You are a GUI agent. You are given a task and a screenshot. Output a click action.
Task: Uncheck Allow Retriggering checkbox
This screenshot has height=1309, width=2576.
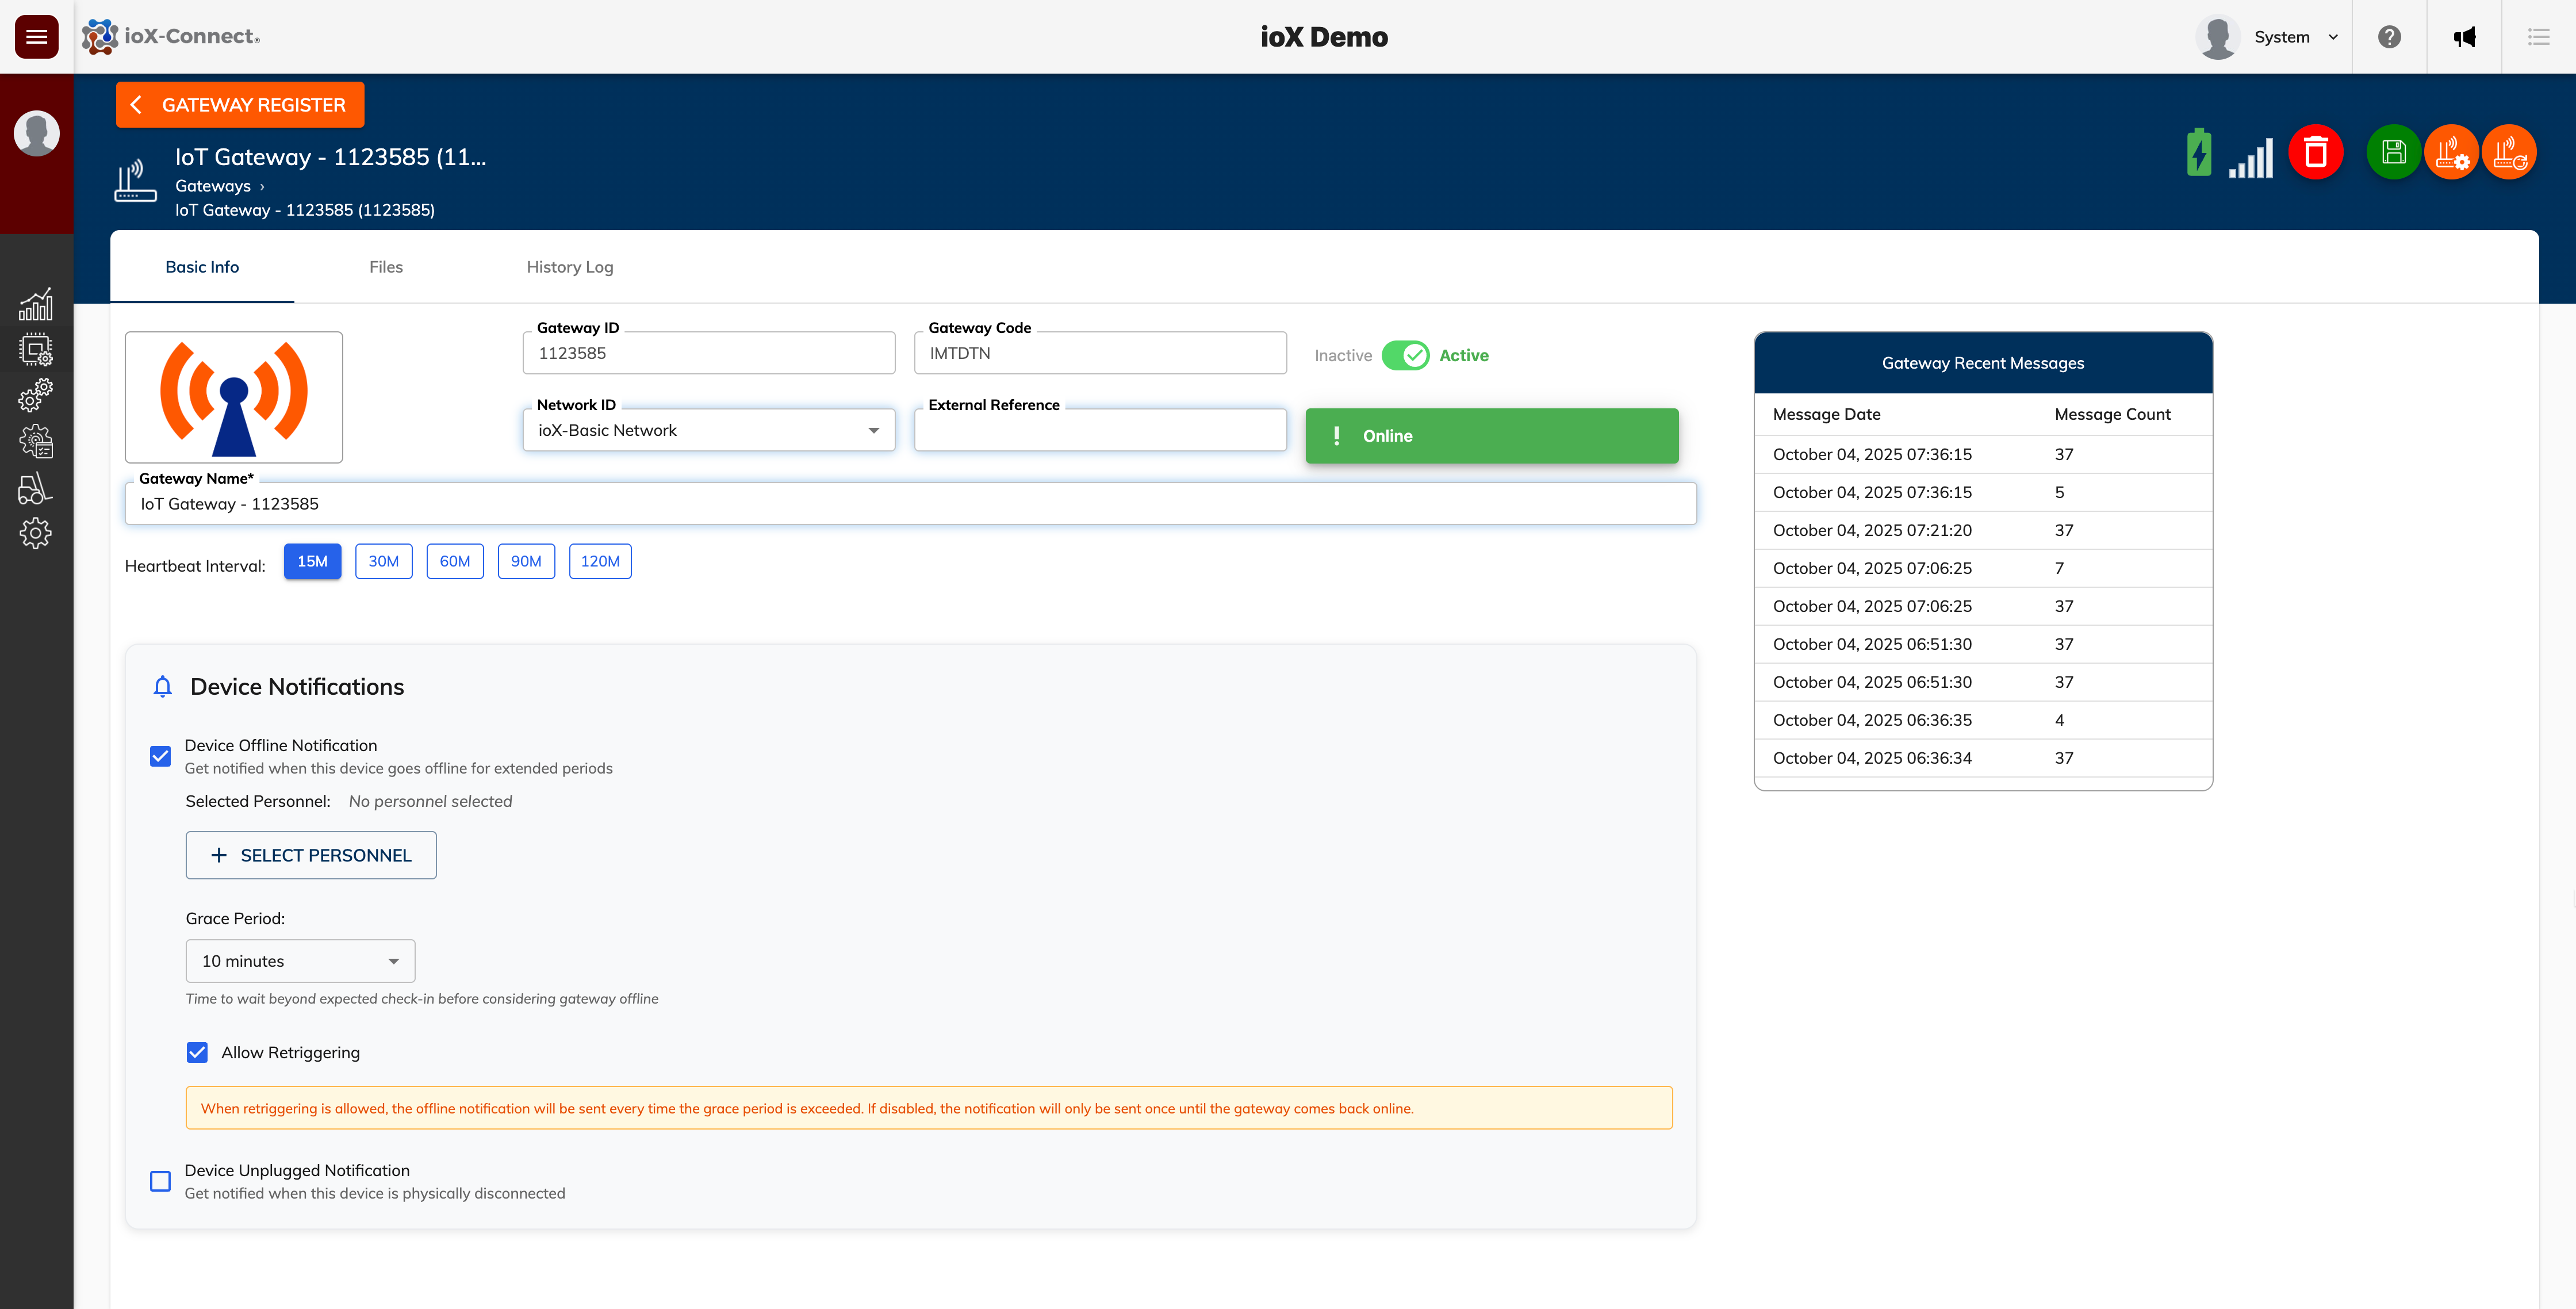(197, 1052)
